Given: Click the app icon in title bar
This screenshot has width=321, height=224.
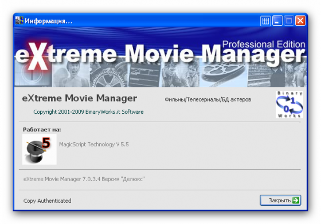Looking at the screenshot, I should click(x=19, y=21).
